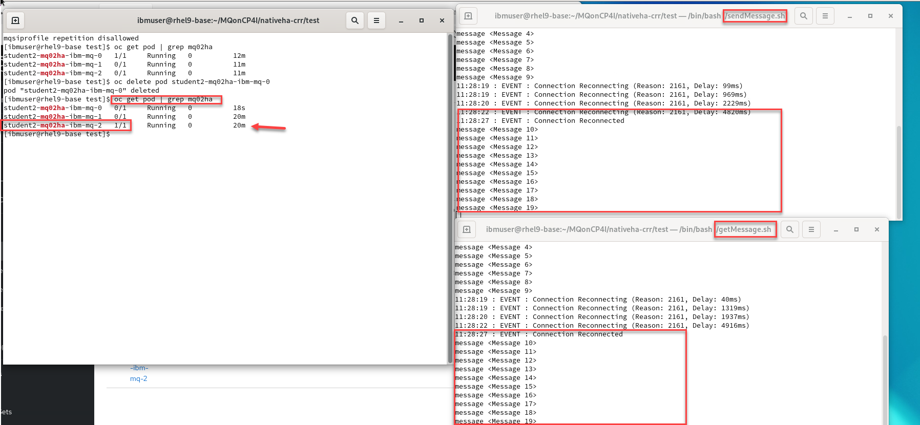Select the student2-mq02ha-ibm-mq-2 1/1 pod line
920x425 pixels.
click(66, 125)
